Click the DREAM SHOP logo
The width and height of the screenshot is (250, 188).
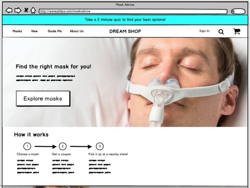point(125,31)
